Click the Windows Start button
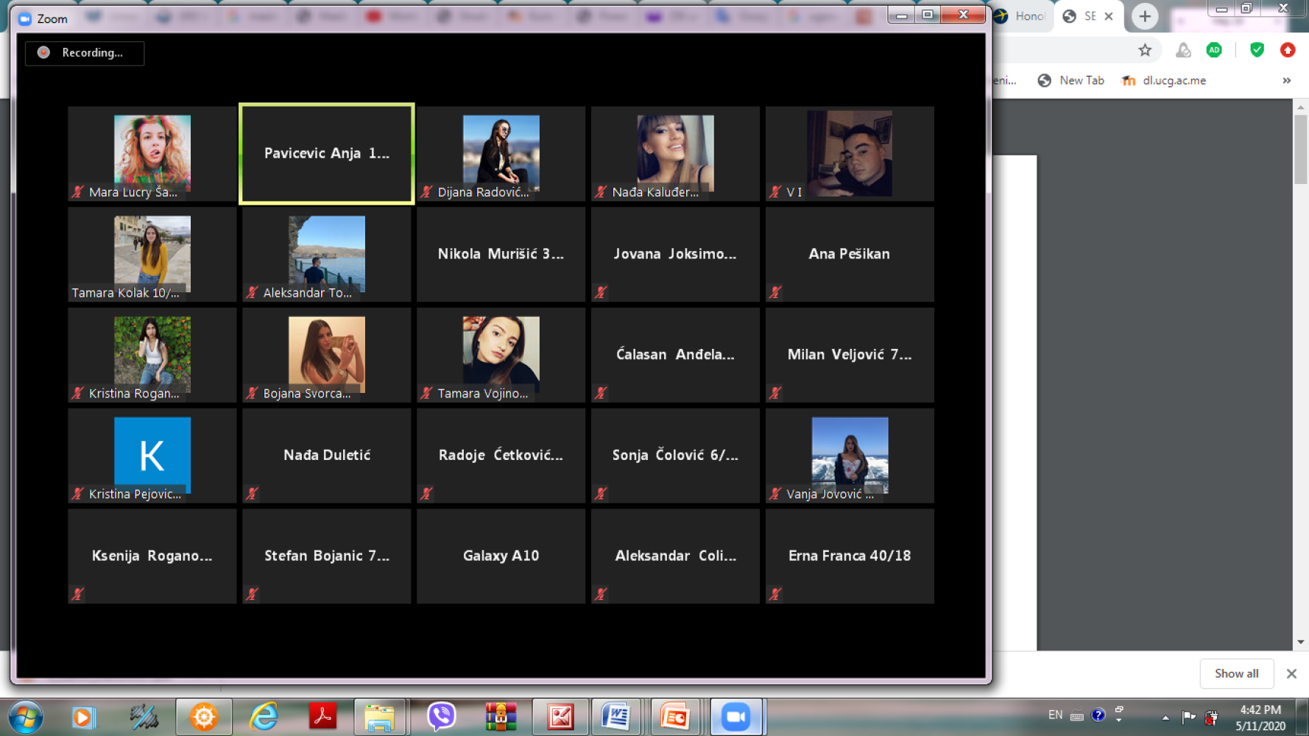 click(x=26, y=717)
